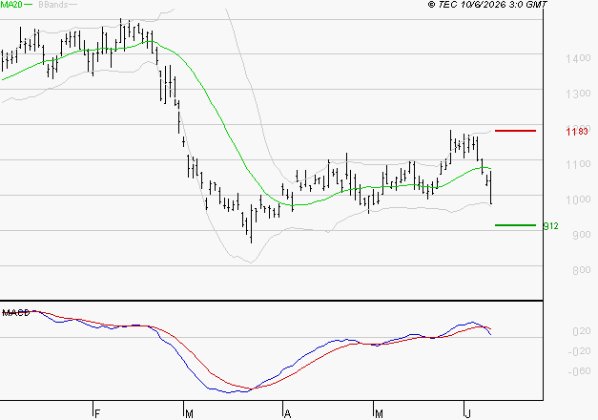Click the J month marker on time axis
The width and height of the screenshot is (598, 420).
468,413
